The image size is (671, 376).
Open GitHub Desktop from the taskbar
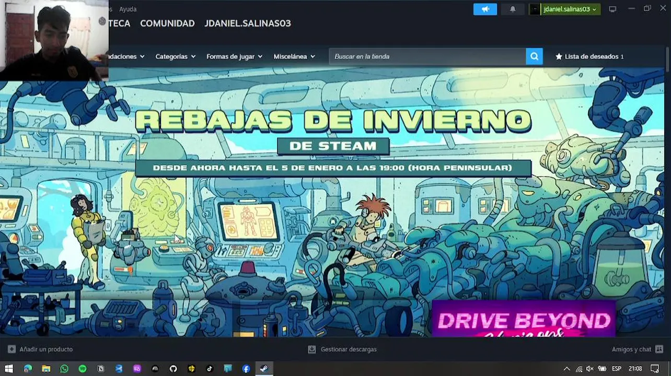click(173, 369)
